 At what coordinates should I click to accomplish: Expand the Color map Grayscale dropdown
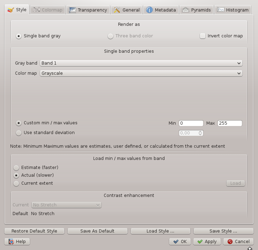point(141,73)
